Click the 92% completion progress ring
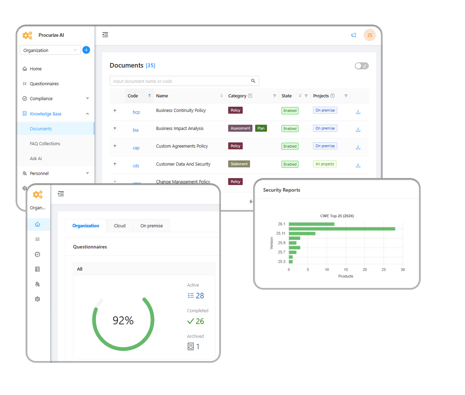Viewport: 465px width, 395px height. click(123, 320)
